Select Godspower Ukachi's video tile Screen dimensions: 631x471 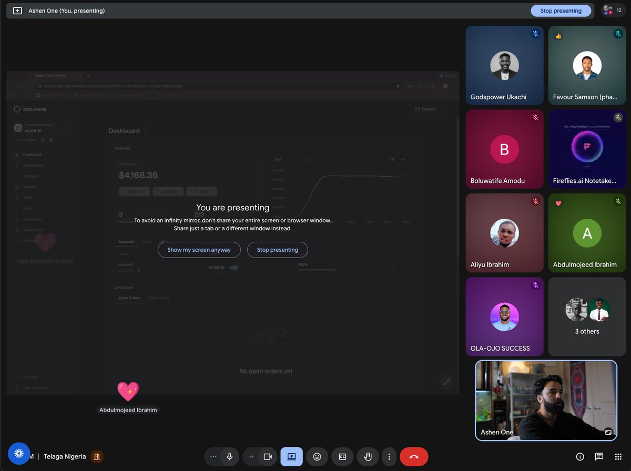[504, 65]
